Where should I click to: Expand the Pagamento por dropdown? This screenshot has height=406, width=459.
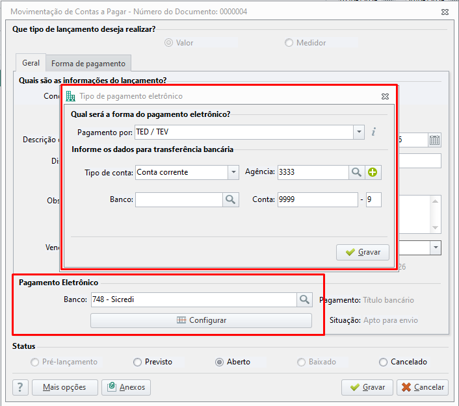click(359, 132)
